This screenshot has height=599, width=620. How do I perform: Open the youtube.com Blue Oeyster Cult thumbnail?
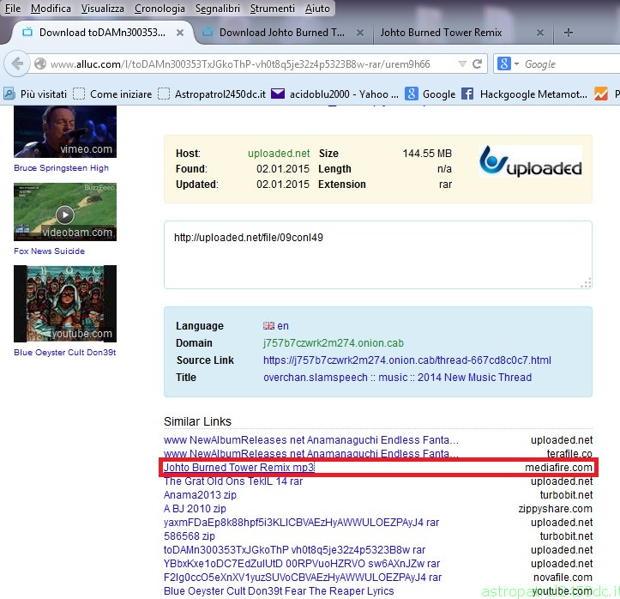click(65, 304)
